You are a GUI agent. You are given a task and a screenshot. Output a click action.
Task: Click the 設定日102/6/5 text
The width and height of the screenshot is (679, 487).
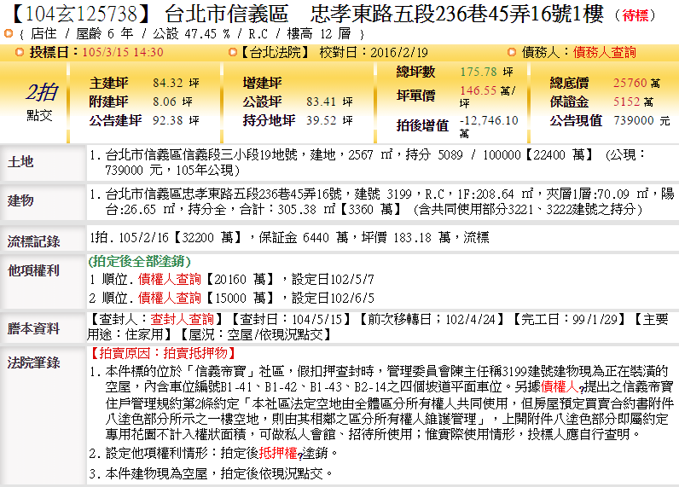click(x=333, y=298)
